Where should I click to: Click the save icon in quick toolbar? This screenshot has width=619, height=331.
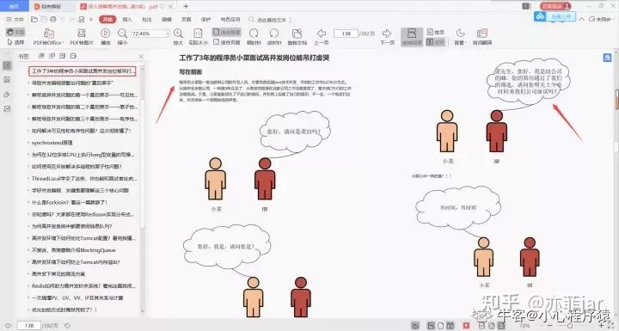coord(44,19)
